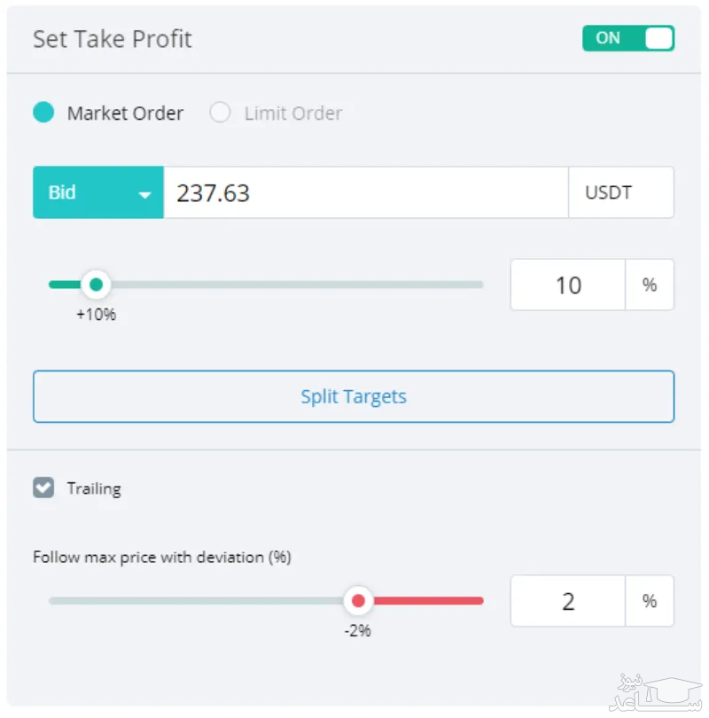This screenshot has width=709, height=718.
Task: Click the Set Take Profit header
Action: 112,39
